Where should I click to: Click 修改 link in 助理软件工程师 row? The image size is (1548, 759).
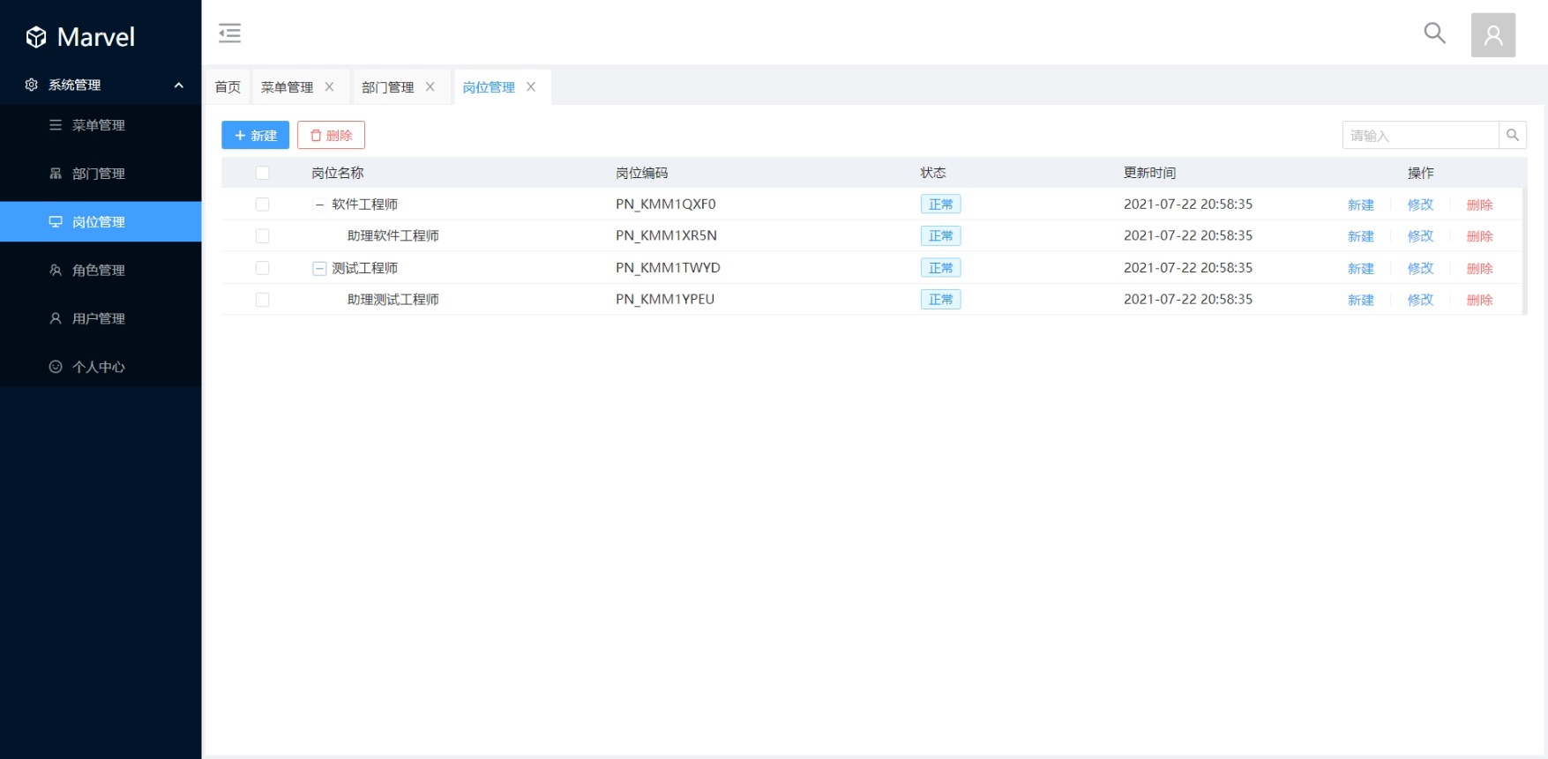tap(1420, 236)
